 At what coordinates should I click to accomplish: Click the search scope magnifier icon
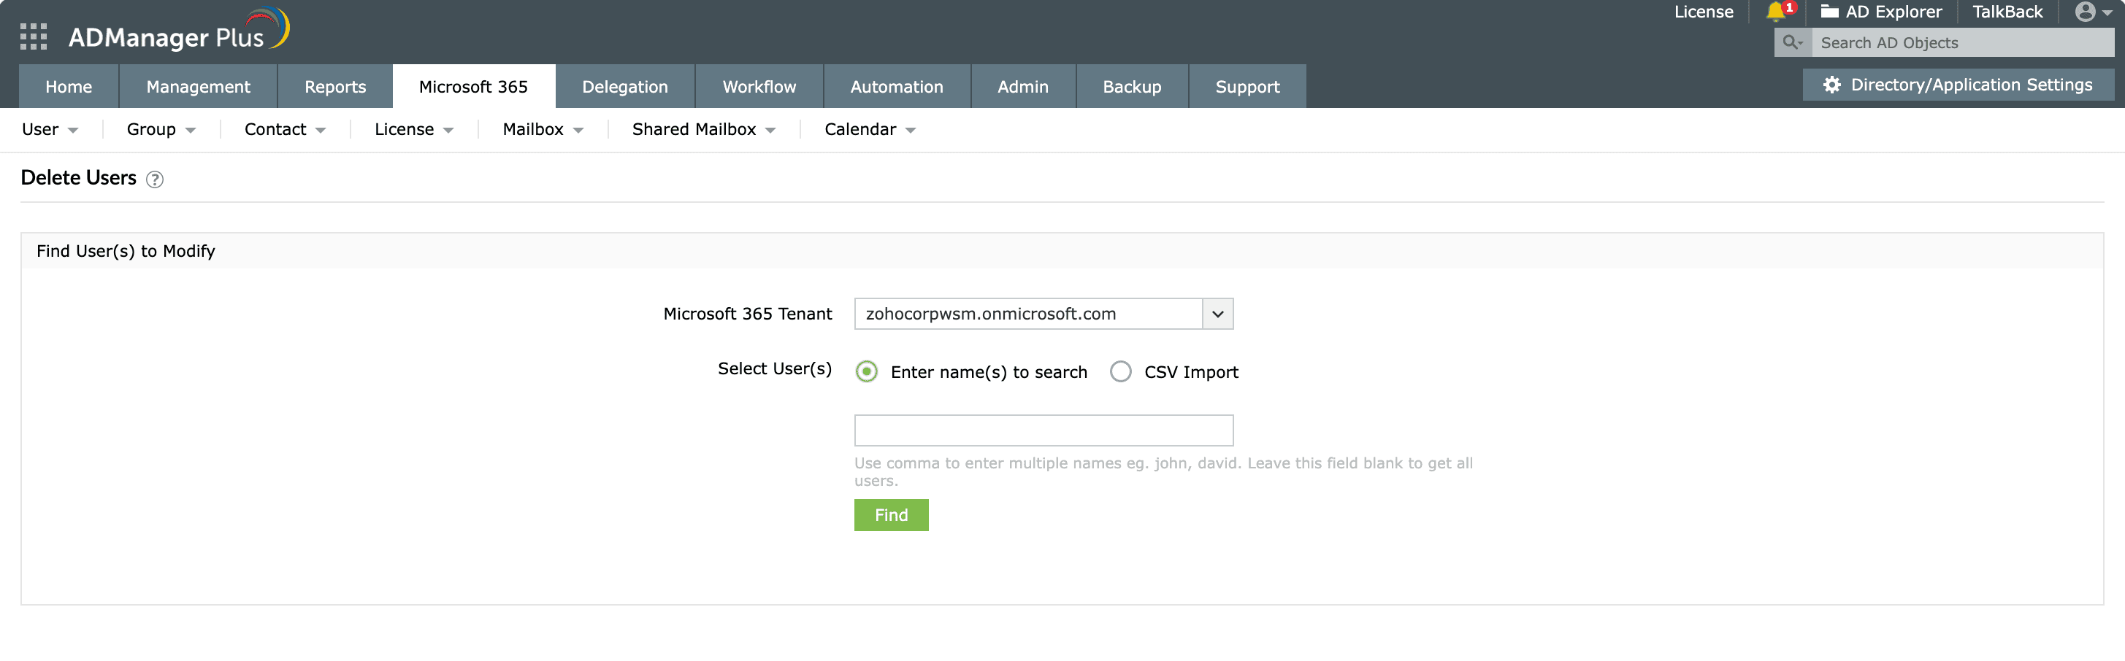pos(1792,42)
